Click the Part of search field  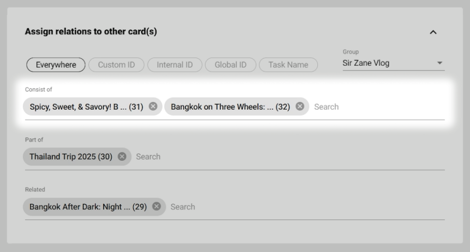coord(286,157)
